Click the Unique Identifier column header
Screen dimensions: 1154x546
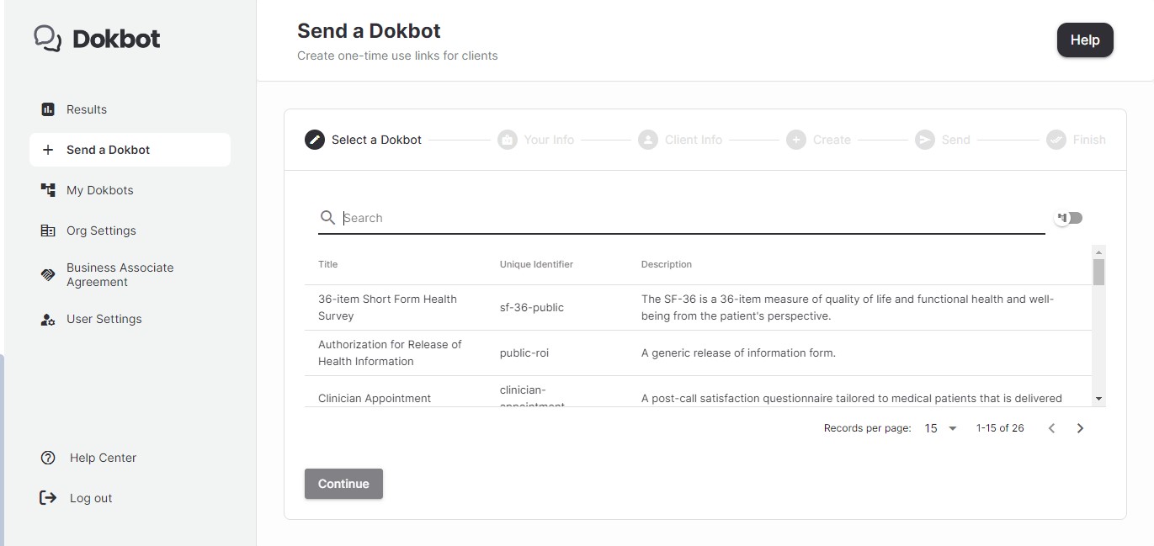(536, 264)
